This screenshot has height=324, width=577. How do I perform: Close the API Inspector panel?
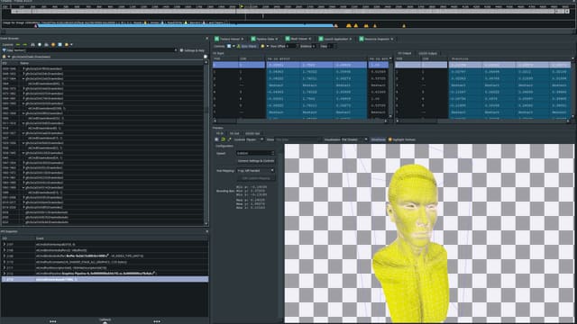(x=206, y=231)
